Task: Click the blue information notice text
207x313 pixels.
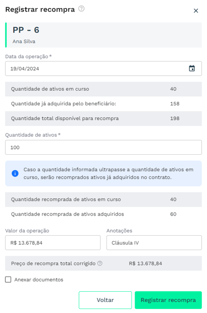Action: (108, 173)
